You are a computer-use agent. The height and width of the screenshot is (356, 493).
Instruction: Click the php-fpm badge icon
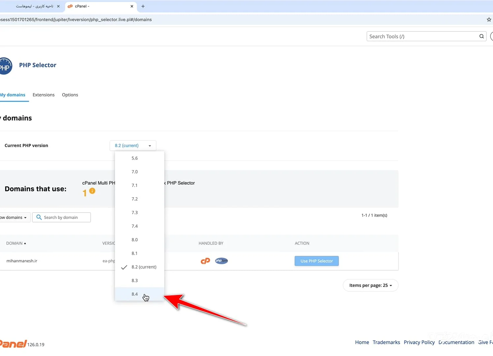coord(221,261)
